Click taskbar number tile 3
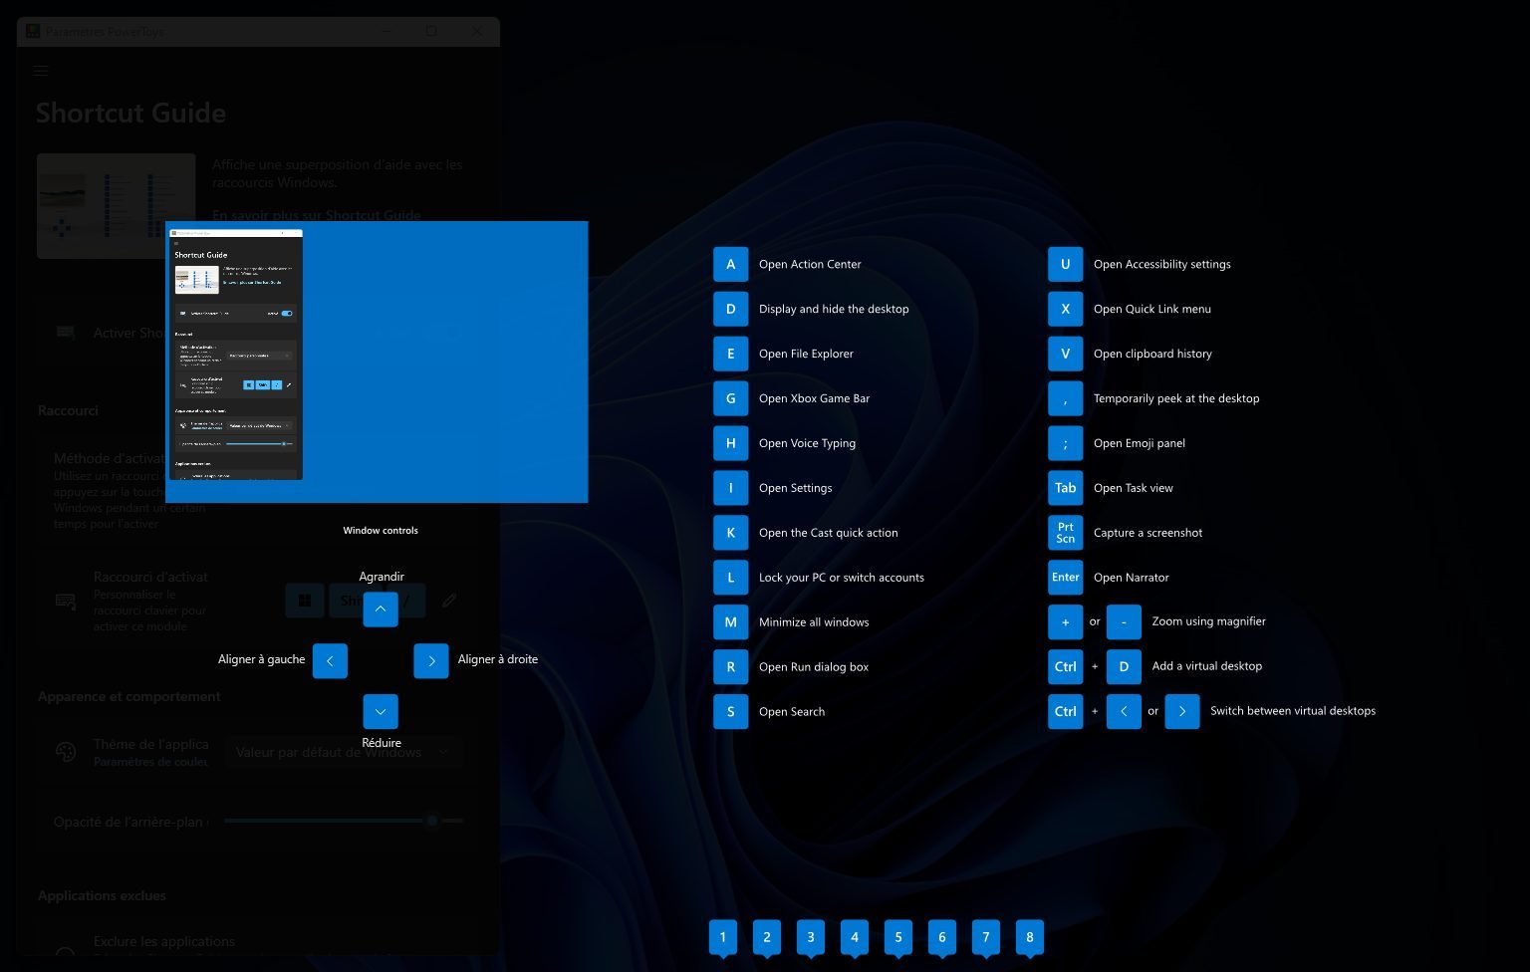This screenshot has width=1530, height=972. (811, 937)
